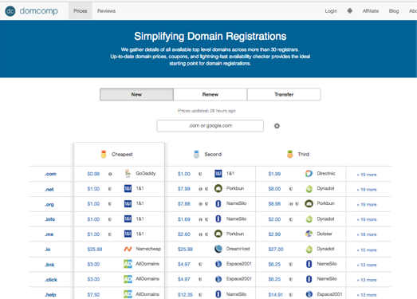Screen dimensions: 417x299
Task: Open the Android app icon in navbar
Action: (350, 10)
